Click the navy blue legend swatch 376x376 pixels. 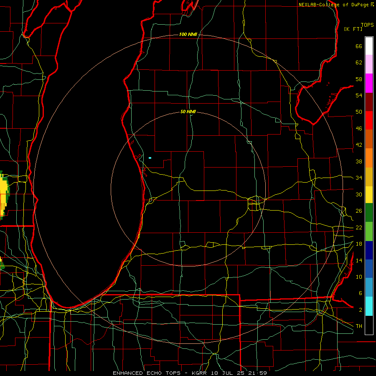pyautogui.click(x=369, y=250)
